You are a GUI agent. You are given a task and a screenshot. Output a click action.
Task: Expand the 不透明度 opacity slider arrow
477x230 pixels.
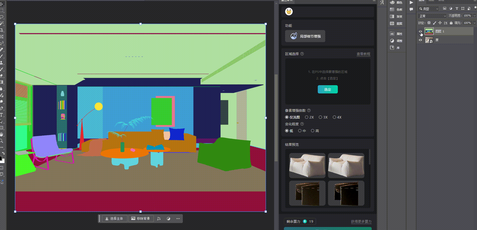474,16
